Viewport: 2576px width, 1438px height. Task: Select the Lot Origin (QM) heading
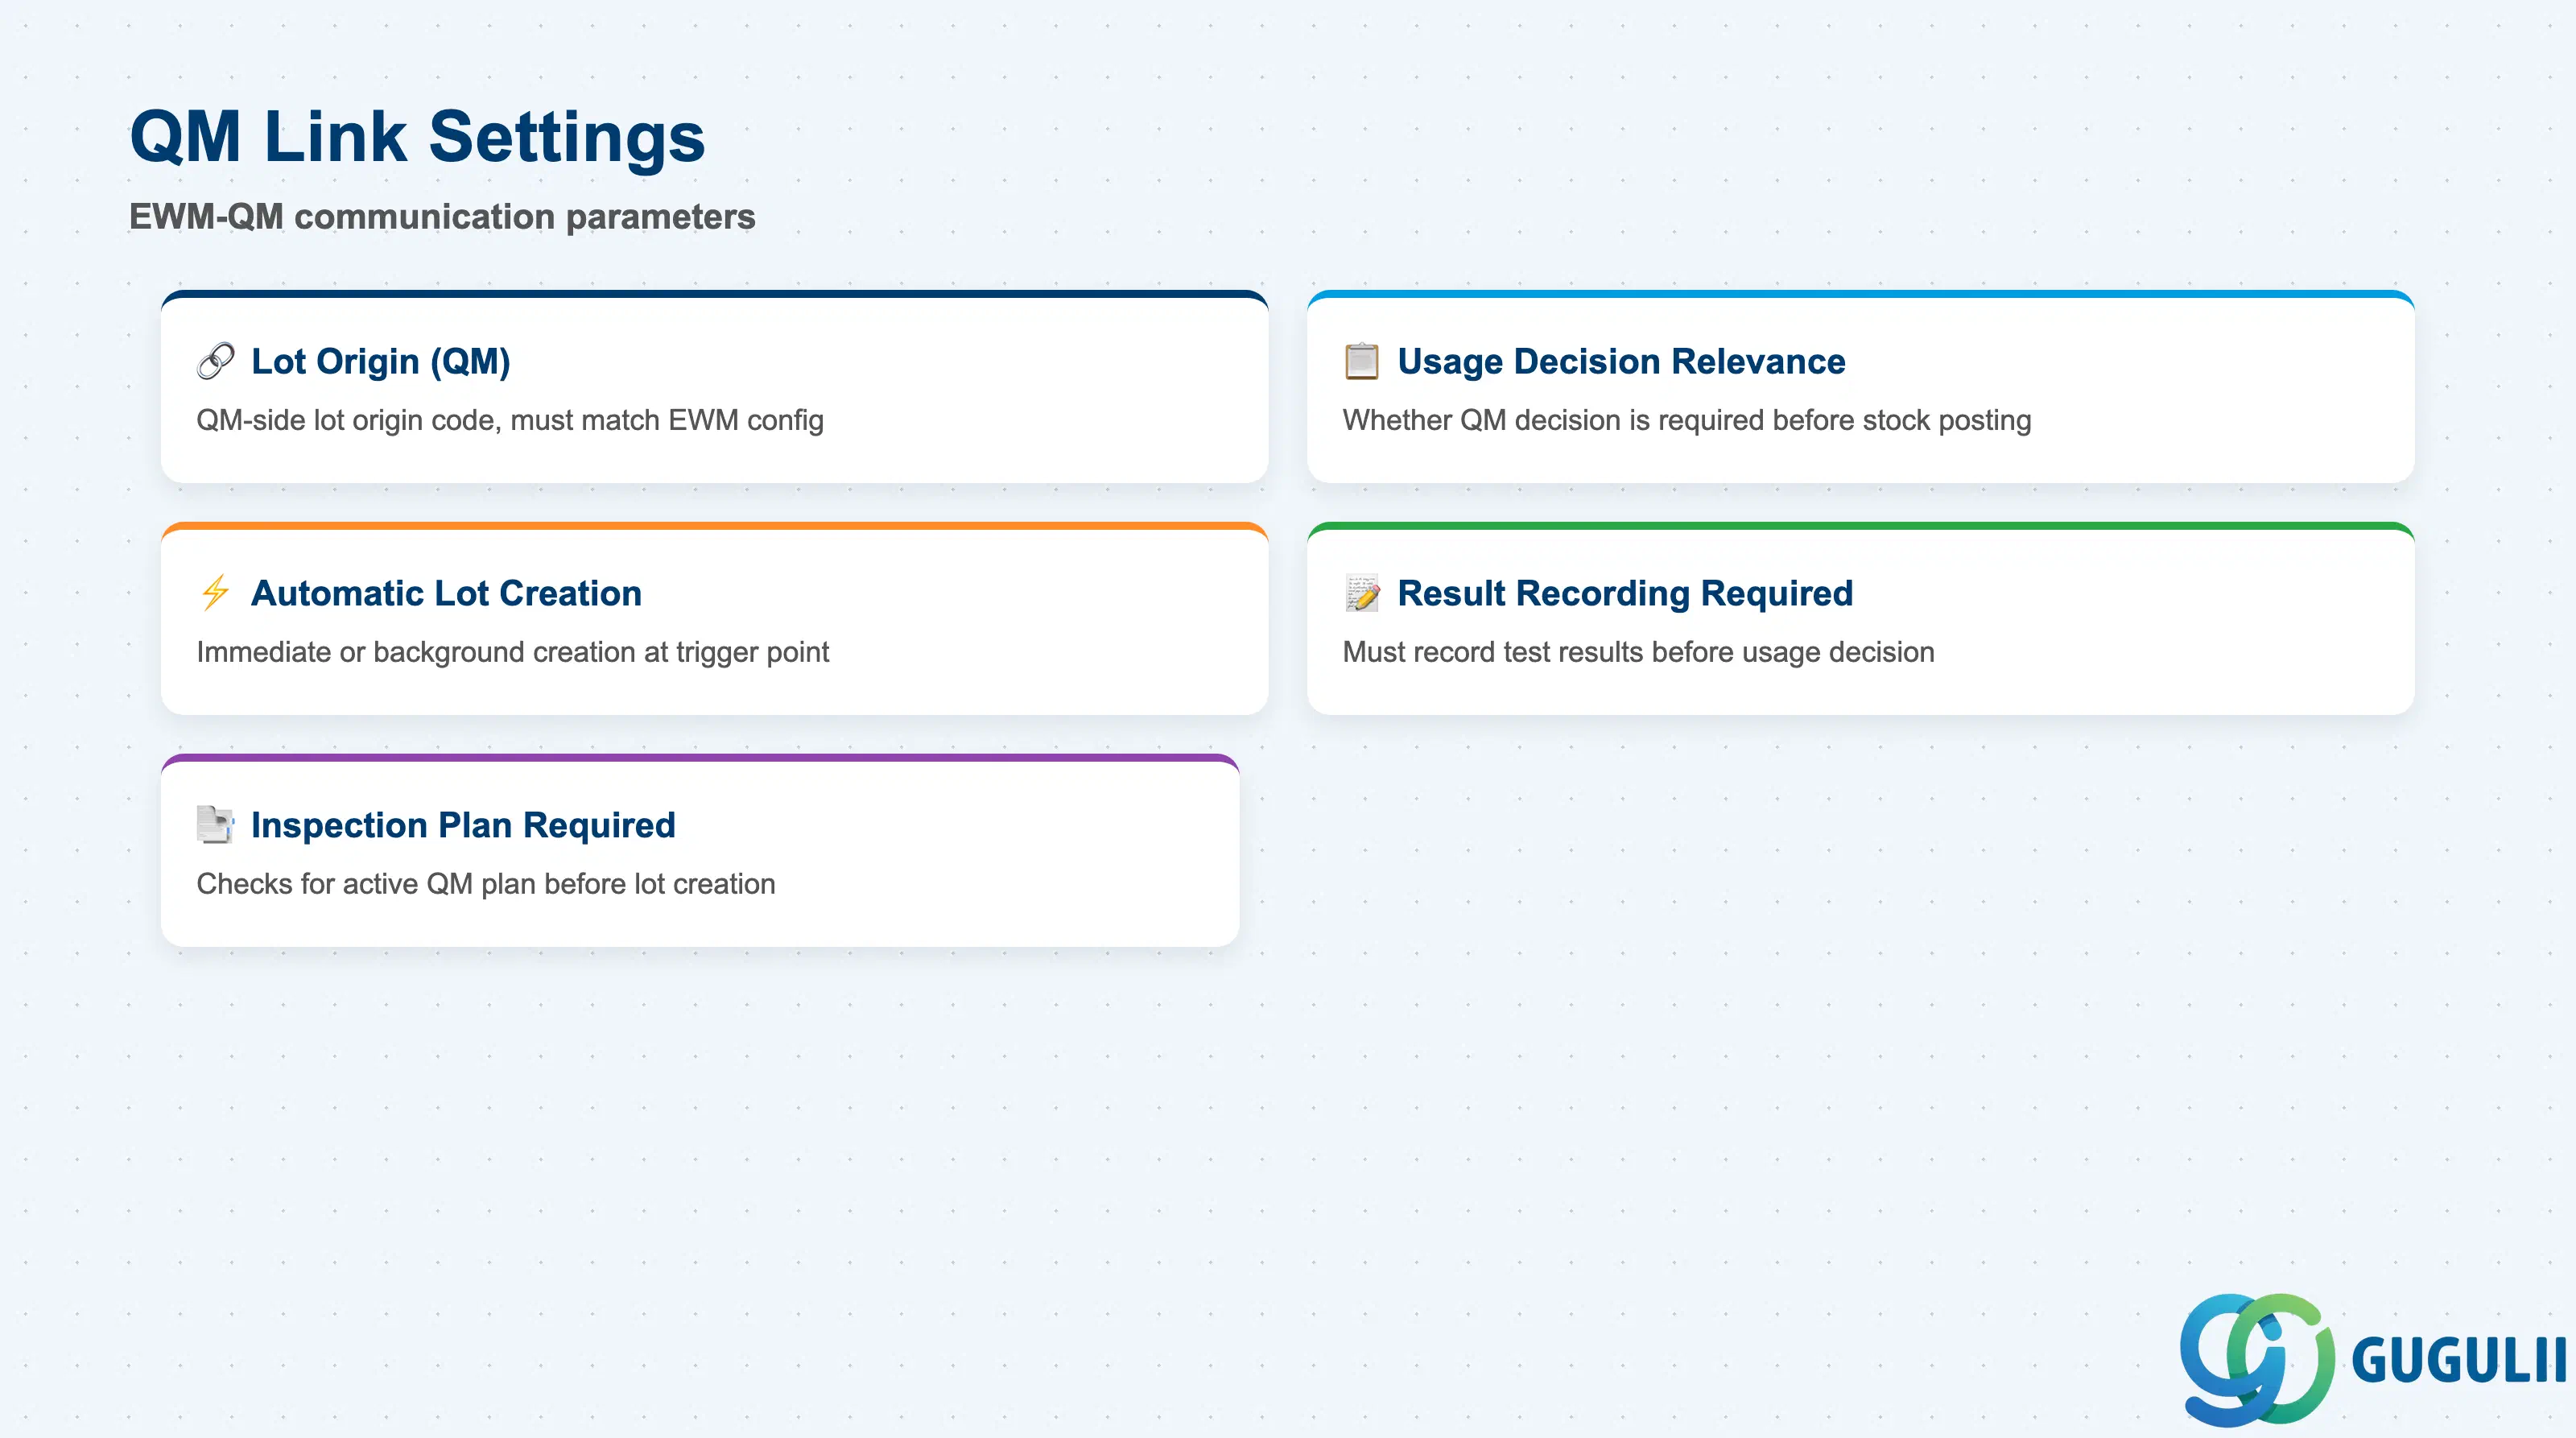pyautogui.click(x=380, y=361)
